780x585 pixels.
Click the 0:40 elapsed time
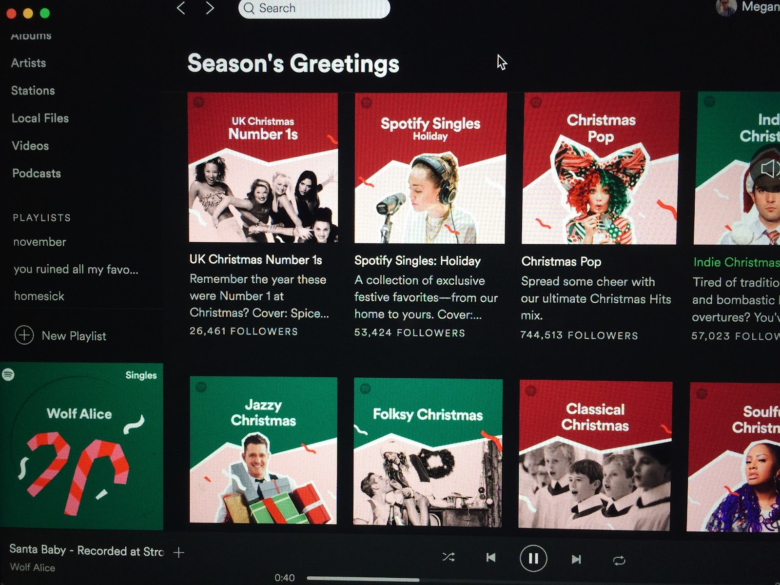[x=285, y=578]
